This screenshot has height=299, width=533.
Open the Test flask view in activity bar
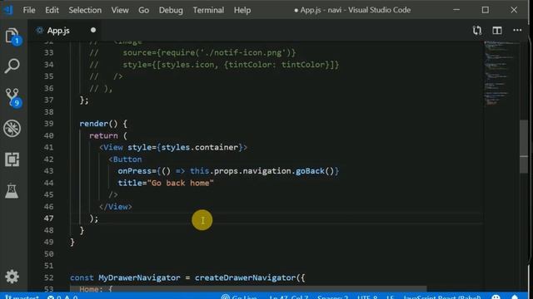[12, 191]
